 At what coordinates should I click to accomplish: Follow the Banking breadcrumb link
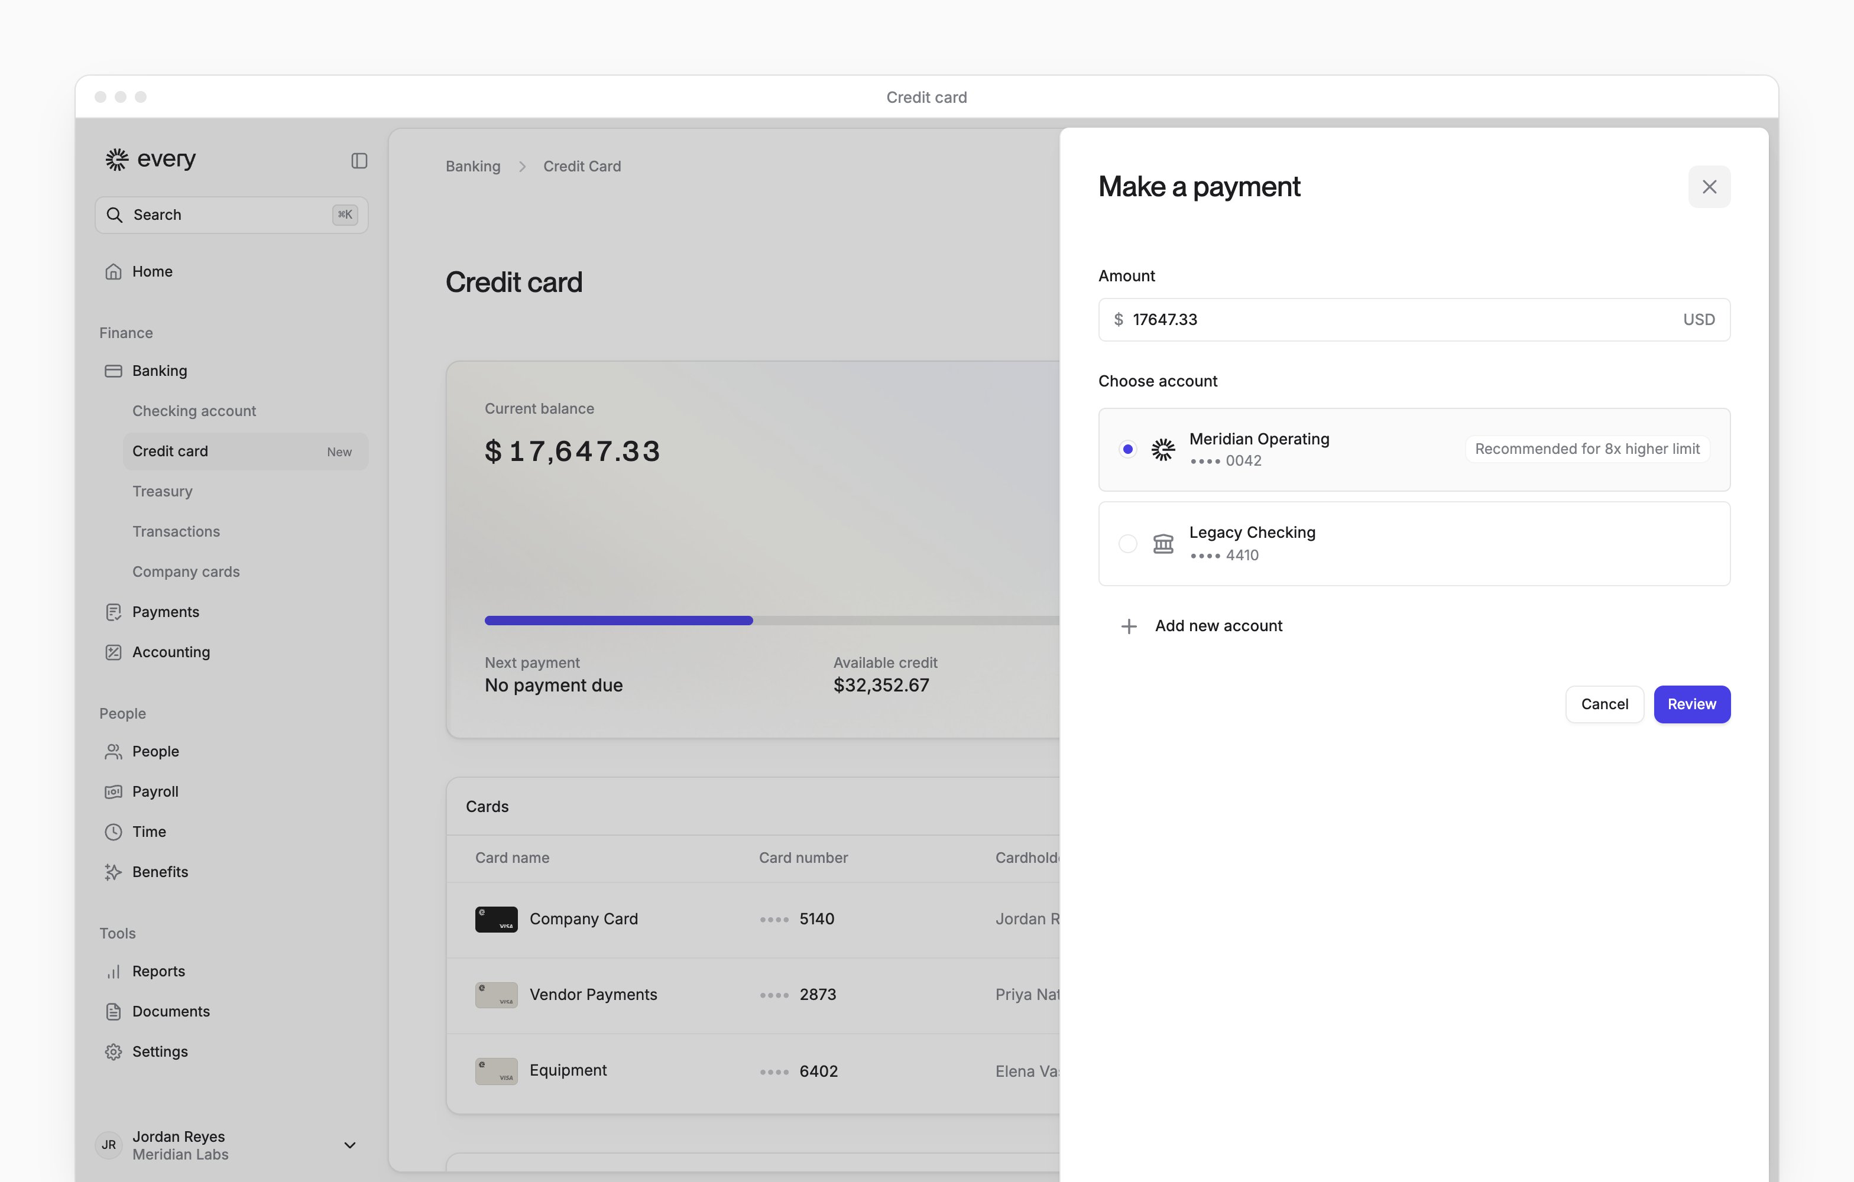(x=473, y=166)
